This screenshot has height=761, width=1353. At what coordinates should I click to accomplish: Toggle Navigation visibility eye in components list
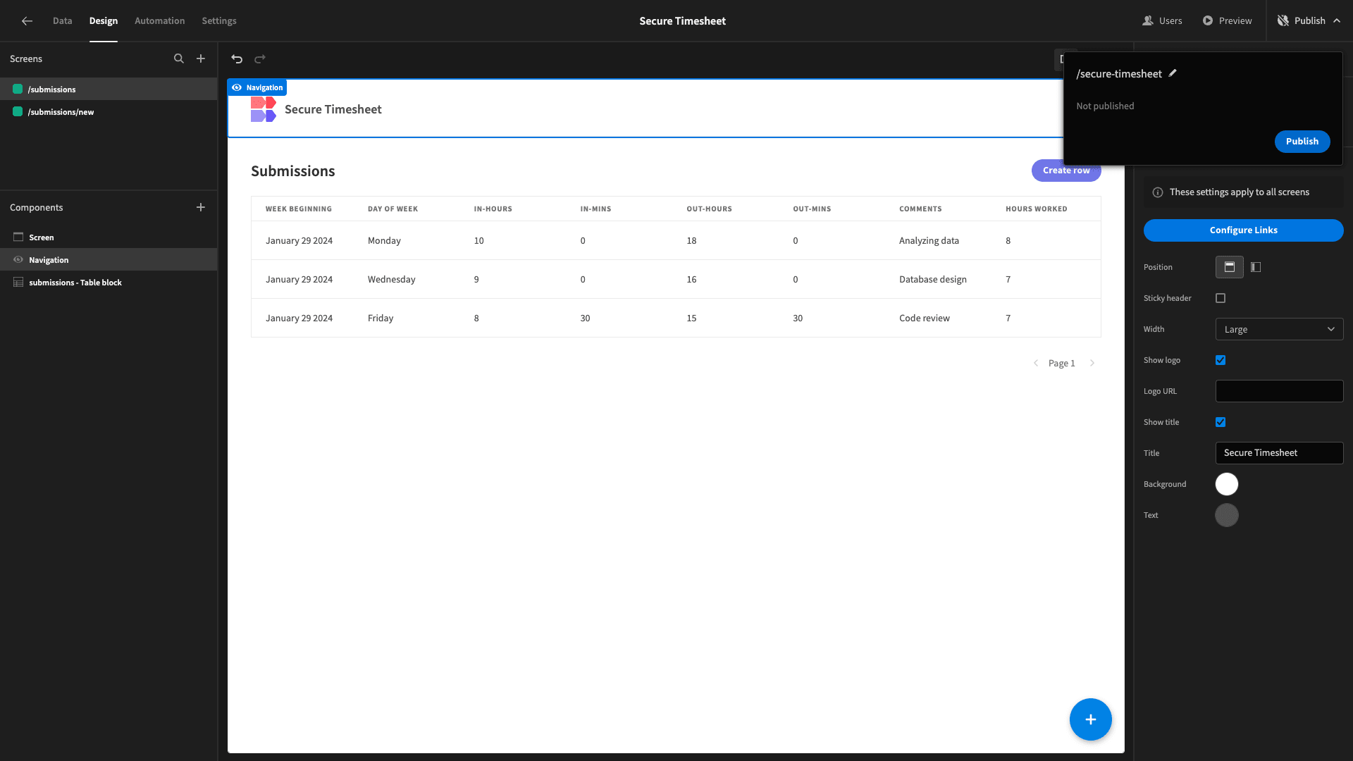18,260
